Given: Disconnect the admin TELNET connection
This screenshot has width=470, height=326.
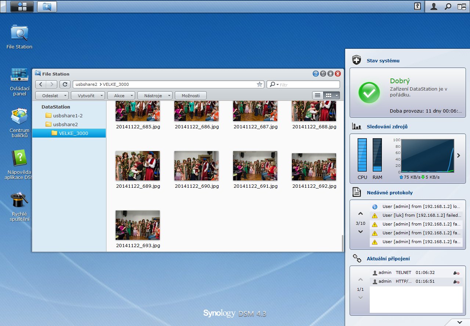Looking at the screenshot, I should 456,273.
